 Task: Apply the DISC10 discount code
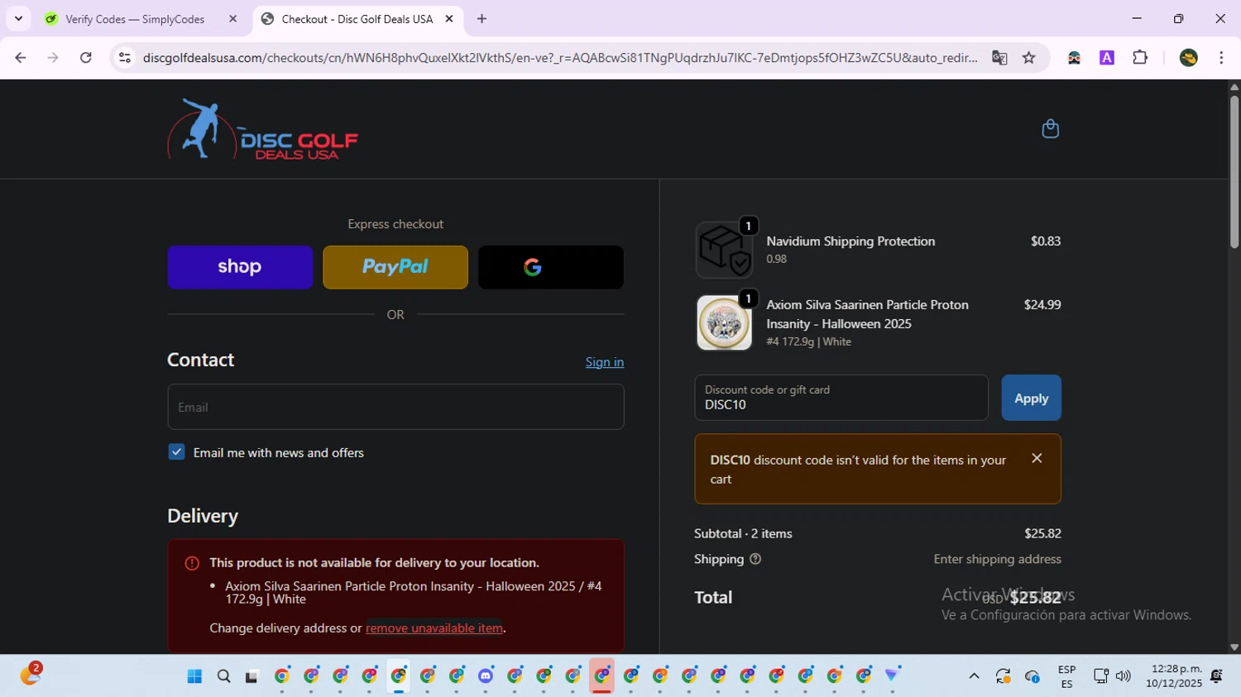click(x=1031, y=398)
